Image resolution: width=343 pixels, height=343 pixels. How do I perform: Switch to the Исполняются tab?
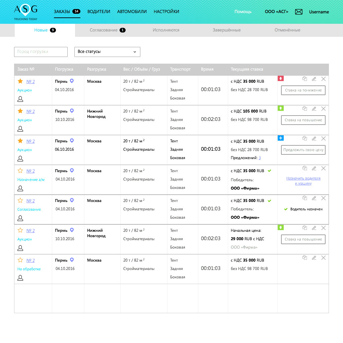coord(166,30)
